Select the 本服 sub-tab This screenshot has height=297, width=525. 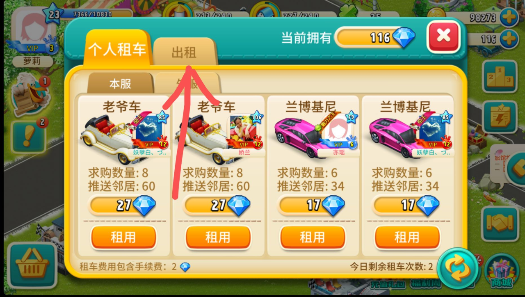tap(120, 84)
